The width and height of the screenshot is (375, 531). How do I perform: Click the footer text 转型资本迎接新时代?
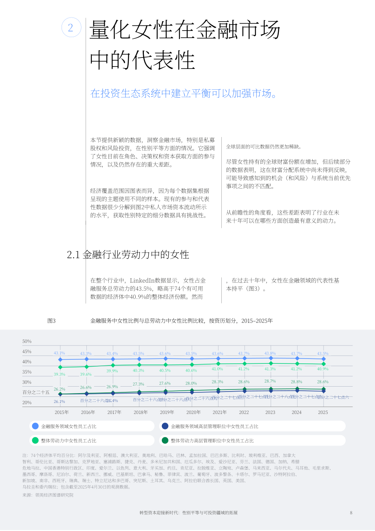(x=159, y=513)
